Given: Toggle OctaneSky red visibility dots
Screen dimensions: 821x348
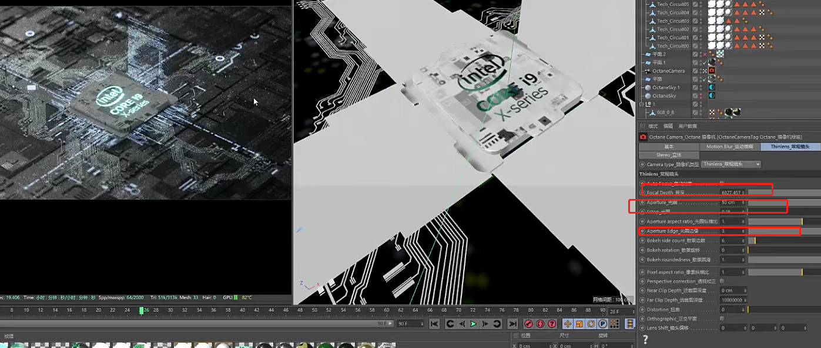Looking at the screenshot, I should 701,96.
